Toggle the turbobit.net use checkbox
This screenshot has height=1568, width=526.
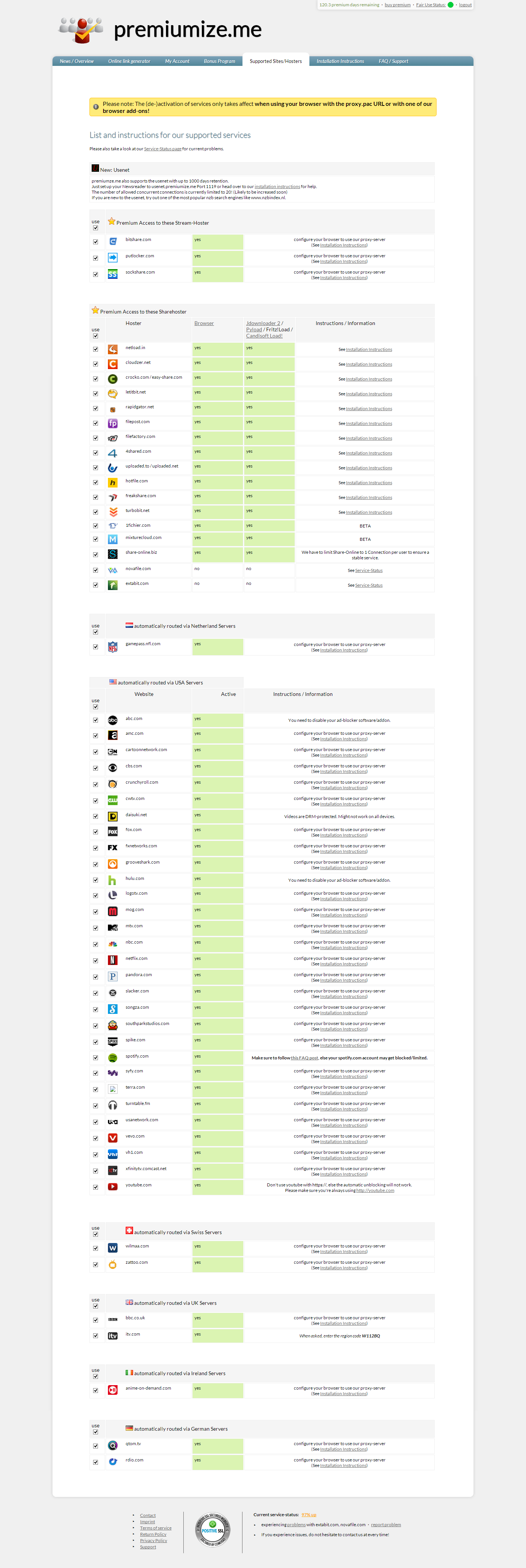[x=95, y=513]
